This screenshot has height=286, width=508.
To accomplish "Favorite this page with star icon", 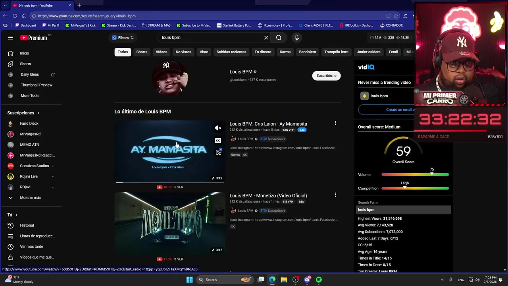I will click(x=396, y=16).
